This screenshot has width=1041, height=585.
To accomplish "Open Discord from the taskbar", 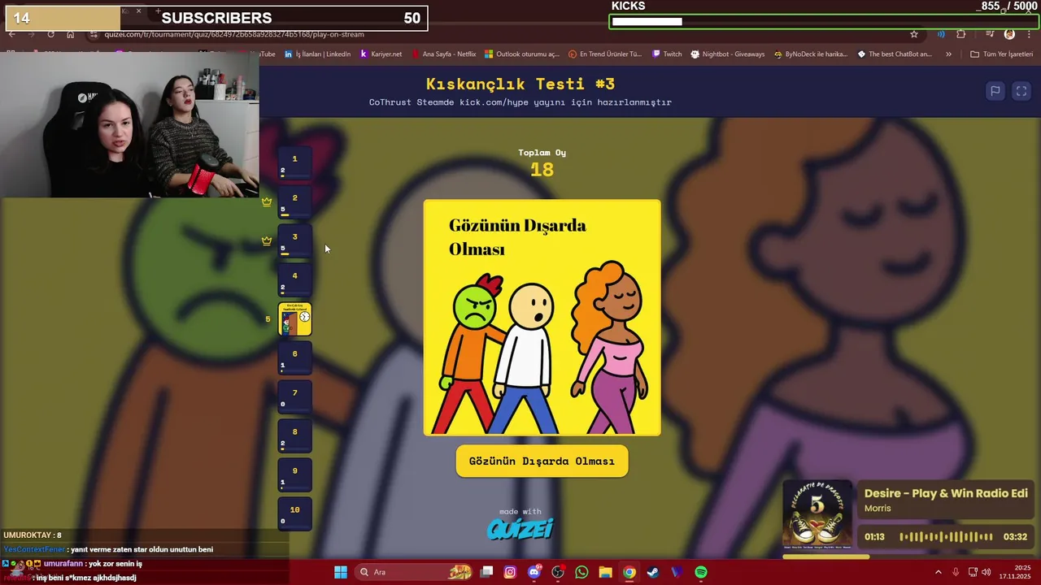I will (x=534, y=572).
